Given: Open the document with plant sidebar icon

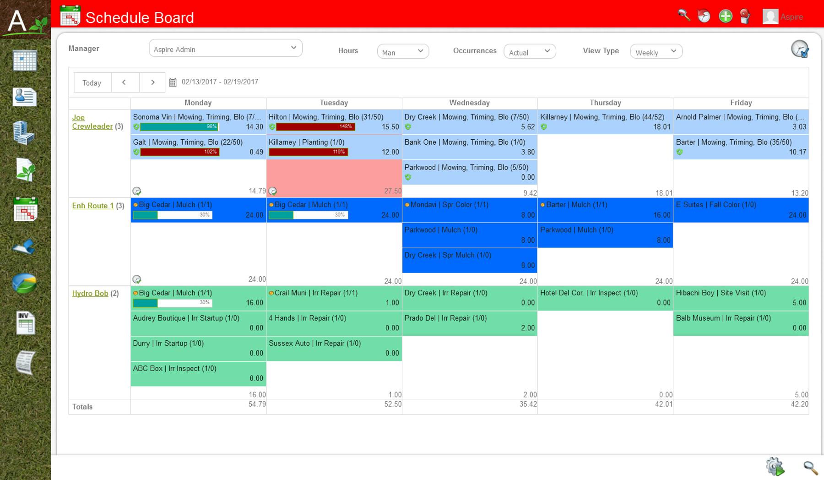Looking at the screenshot, I should 26,170.
